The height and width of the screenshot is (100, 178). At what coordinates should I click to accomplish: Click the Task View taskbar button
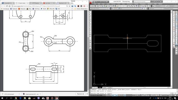[x=11, y=98]
